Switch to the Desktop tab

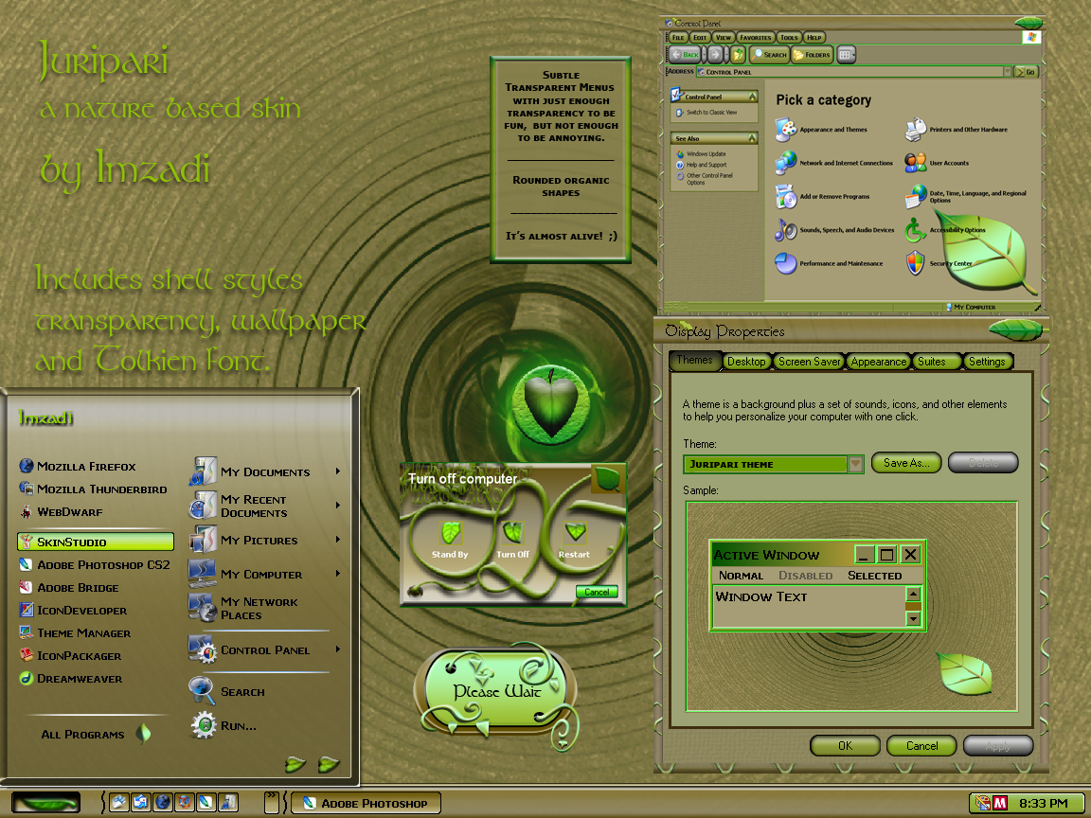pyautogui.click(x=746, y=362)
